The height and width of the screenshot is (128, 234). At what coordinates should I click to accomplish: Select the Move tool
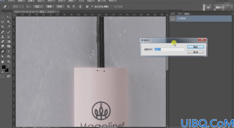point(9,17)
